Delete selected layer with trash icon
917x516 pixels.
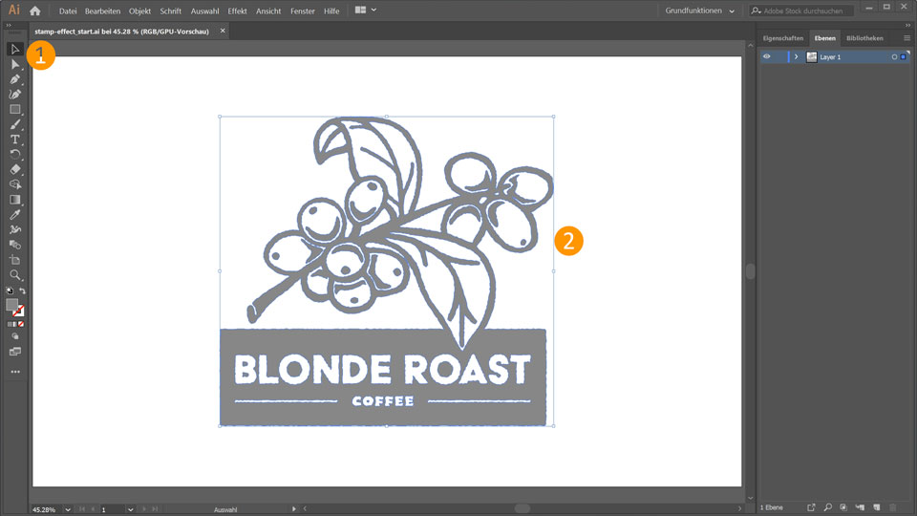tap(893, 507)
